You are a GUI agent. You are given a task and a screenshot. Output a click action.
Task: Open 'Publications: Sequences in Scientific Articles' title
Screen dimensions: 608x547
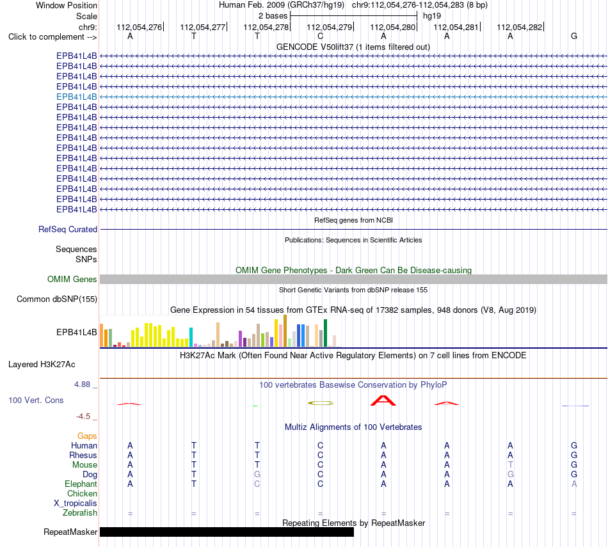[x=353, y=240]
